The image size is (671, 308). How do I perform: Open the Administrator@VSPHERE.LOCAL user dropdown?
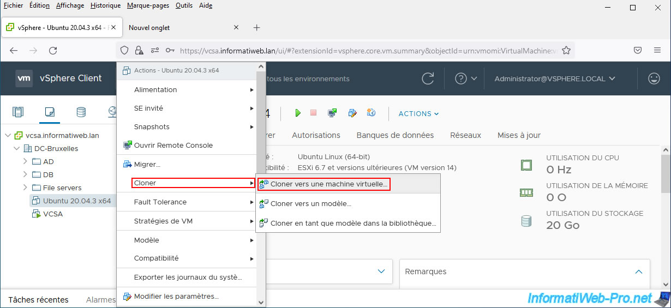click(x=555, y=78)
